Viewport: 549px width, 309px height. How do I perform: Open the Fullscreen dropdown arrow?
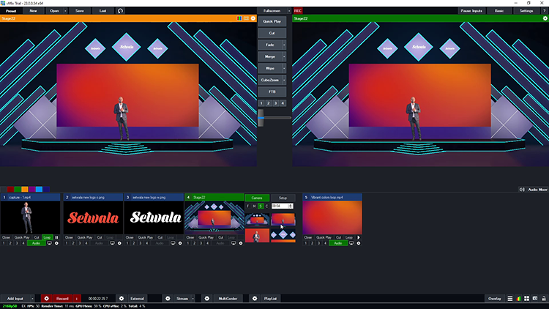pyautogui.click(x=289, y=11)
